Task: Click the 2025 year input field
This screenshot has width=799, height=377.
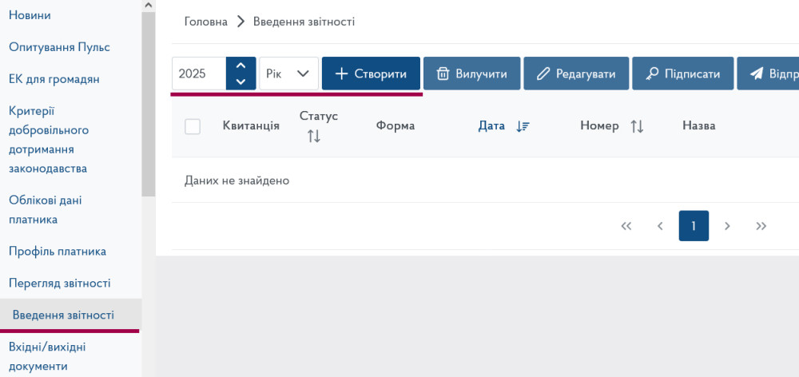Action: click(x=199, y=73)
